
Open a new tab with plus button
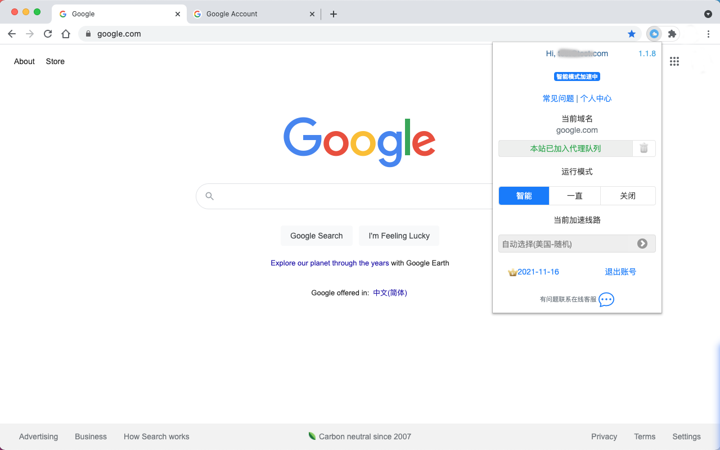(x=334, y=14)
